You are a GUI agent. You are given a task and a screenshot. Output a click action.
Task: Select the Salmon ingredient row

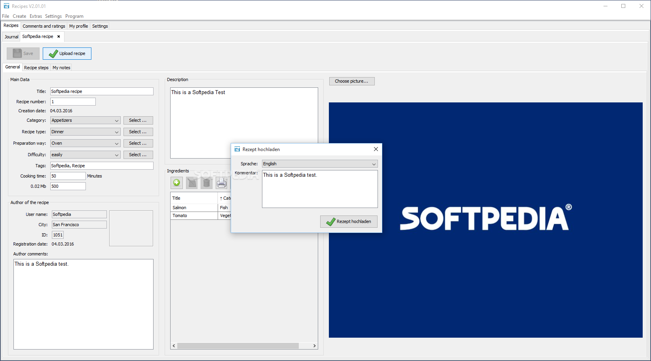pos(201,208)
